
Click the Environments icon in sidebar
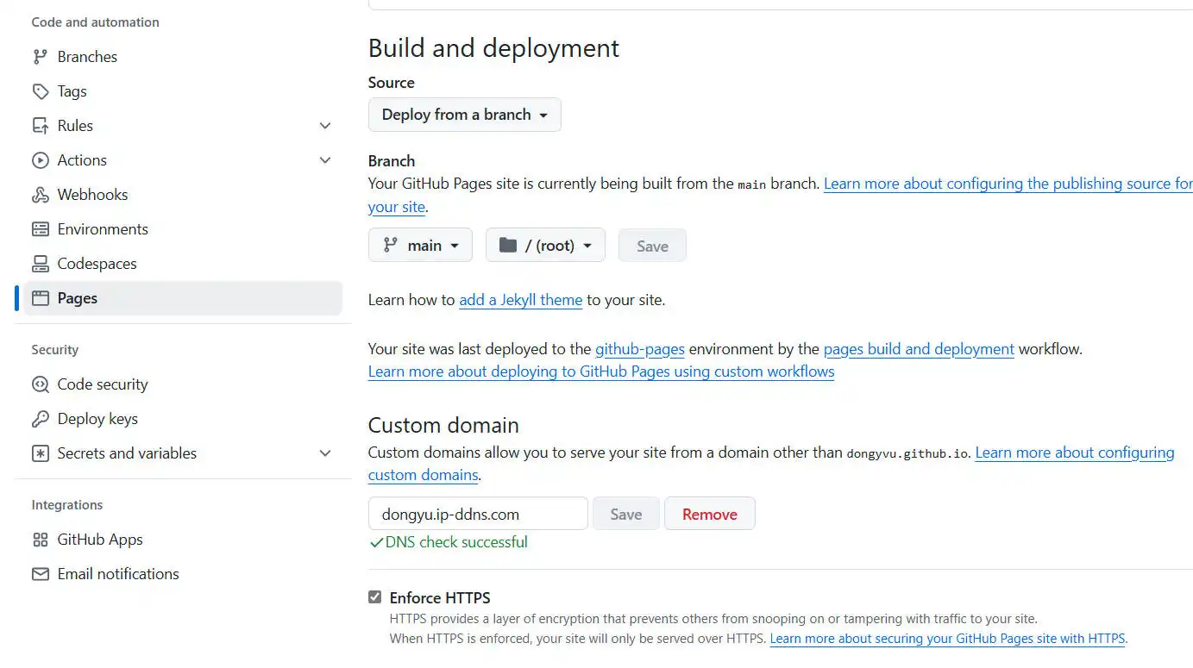pyautogui.click(x=40, y=229)
